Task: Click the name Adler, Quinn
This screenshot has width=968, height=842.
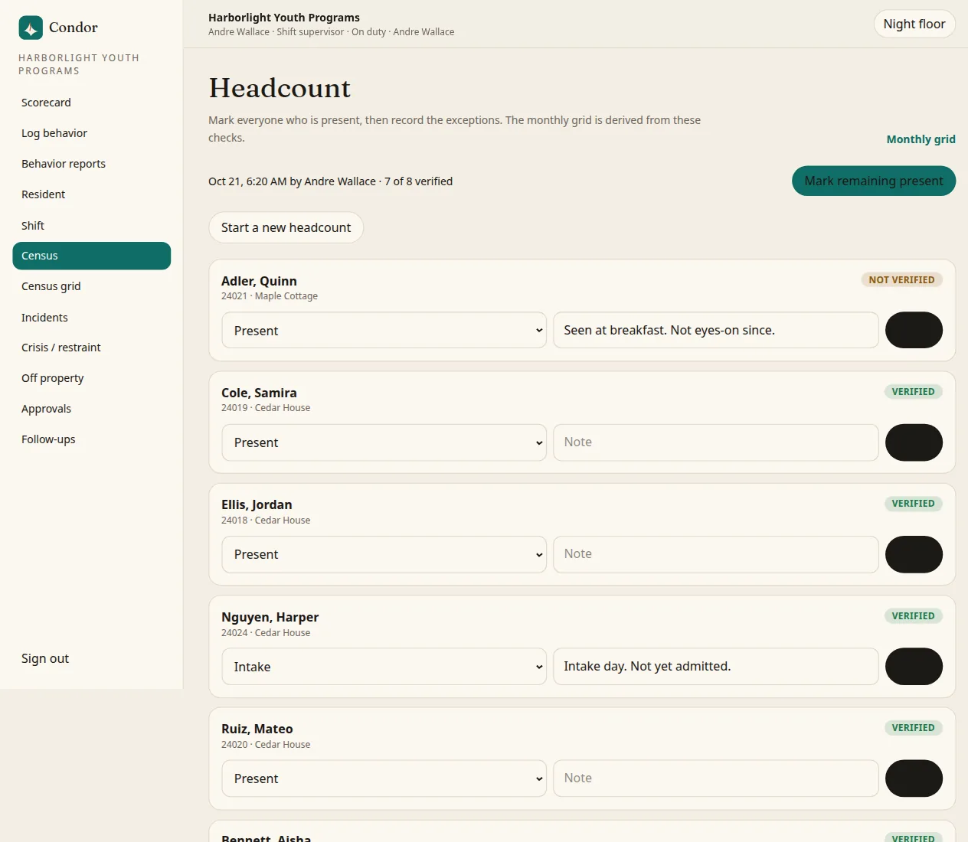Action: 259,281
